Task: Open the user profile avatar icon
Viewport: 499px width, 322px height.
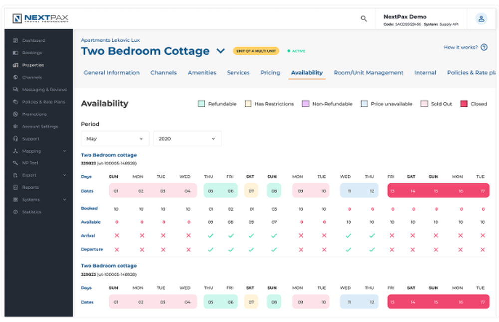Action: tap(481, 19)
